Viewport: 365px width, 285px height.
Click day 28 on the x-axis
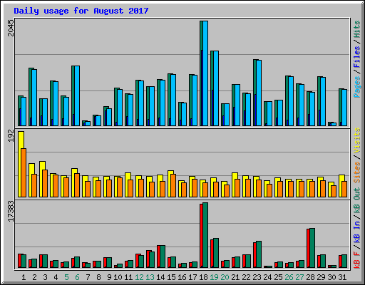(x=310, y=277)
